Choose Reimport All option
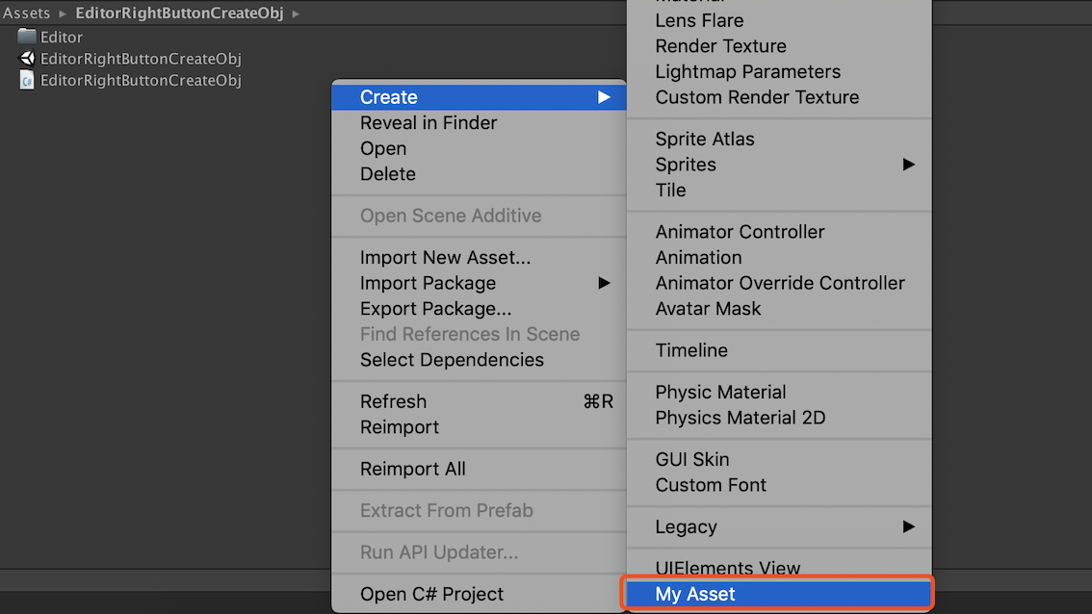 pos(412,469)
